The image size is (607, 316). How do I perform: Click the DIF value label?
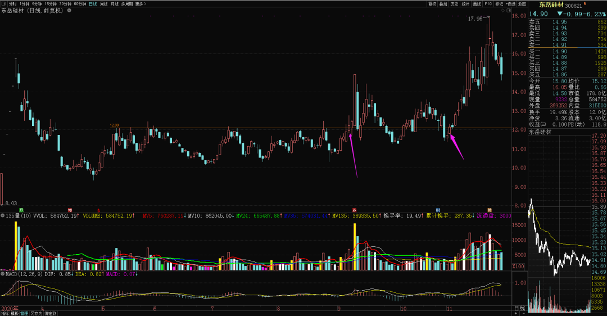click(59, 274)
